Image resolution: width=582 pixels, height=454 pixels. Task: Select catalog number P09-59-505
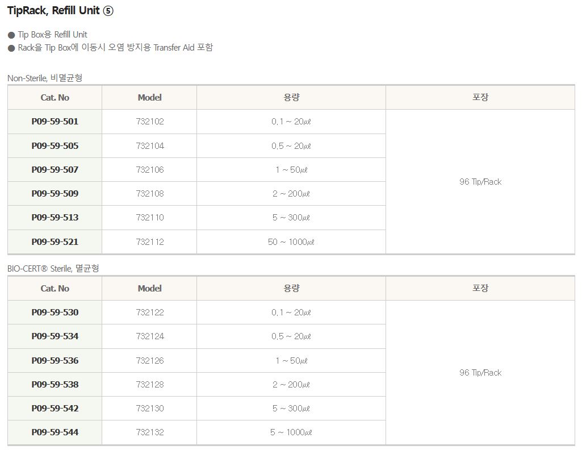coord(55,146)
